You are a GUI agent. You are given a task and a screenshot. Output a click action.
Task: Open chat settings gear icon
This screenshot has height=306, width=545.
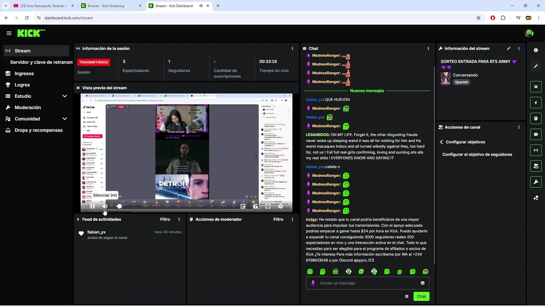pyautogui.click(x=407, y=296)
